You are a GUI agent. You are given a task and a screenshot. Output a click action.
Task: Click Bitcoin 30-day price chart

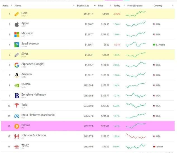pos(136,126)
